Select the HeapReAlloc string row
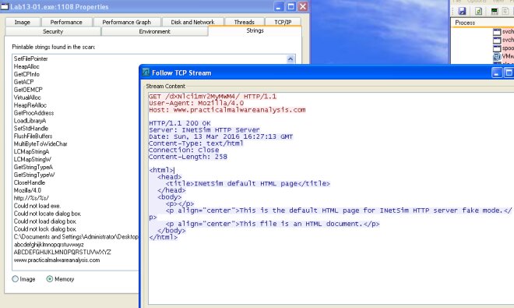 [x=30, y=105]
